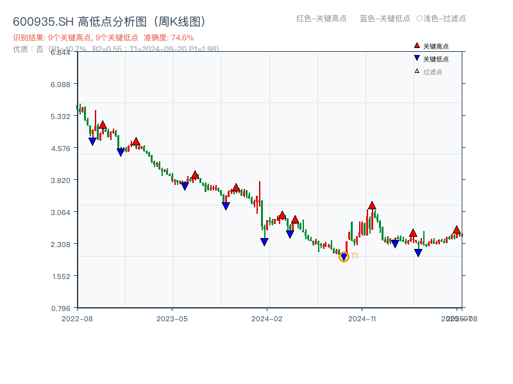Click the 2024-02 x-axis date label
513x384 pixels.
click(x=267, y=318)
